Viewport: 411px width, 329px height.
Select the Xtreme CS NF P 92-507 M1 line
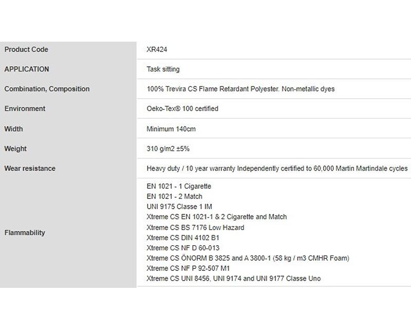point(188,268)
